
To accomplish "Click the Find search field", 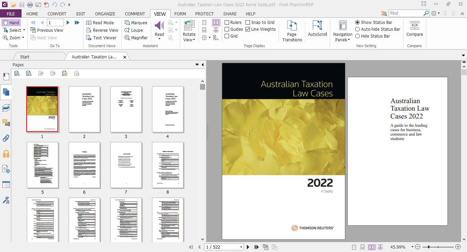I will pyautogui.click(x=406, y=13).
